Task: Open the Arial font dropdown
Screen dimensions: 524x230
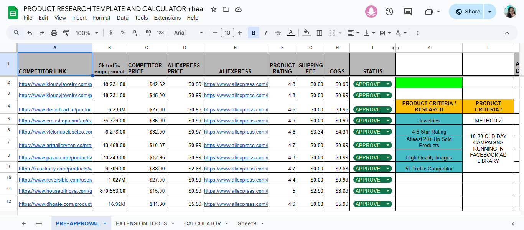Action: click(x=188, y=33)
